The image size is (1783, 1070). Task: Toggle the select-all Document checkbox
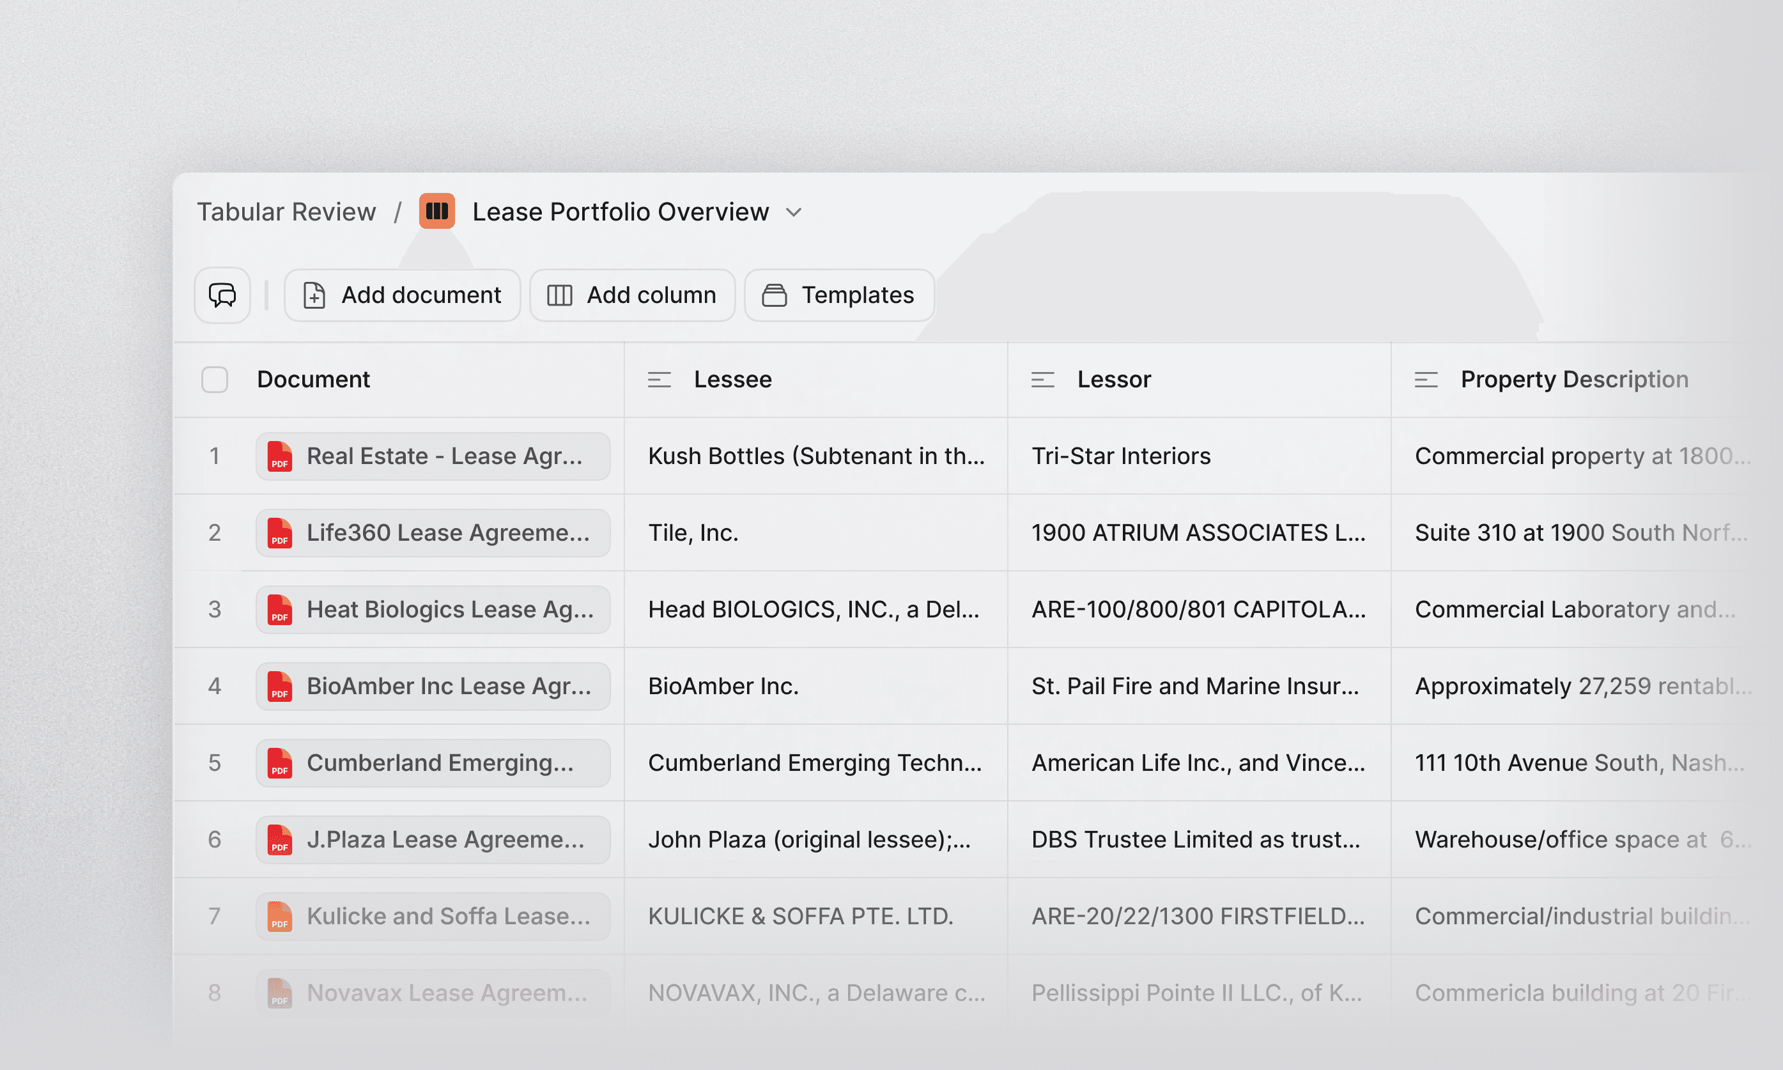pyautogui.click(x=215, y=380)
